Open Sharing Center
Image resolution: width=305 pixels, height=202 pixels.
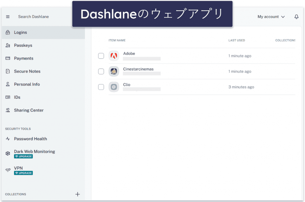point(43,110)
